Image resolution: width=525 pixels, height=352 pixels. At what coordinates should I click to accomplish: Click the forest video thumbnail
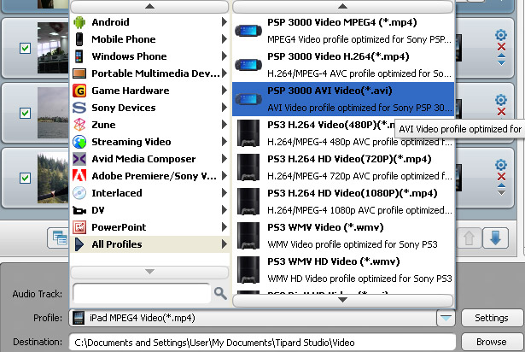click(53, 178)
